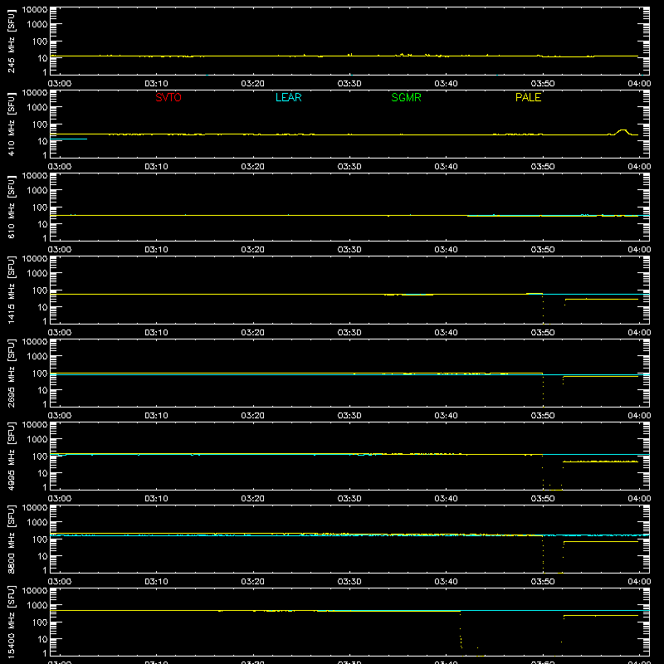
Task: Click the 10000 tick label on 245 MHz axis
Action: [x=35, y=10]
